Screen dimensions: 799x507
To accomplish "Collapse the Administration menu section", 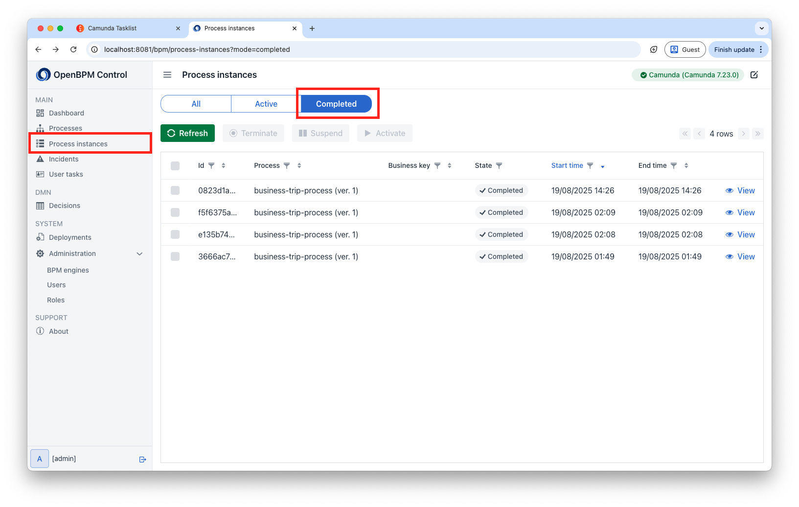I will 139,253.
